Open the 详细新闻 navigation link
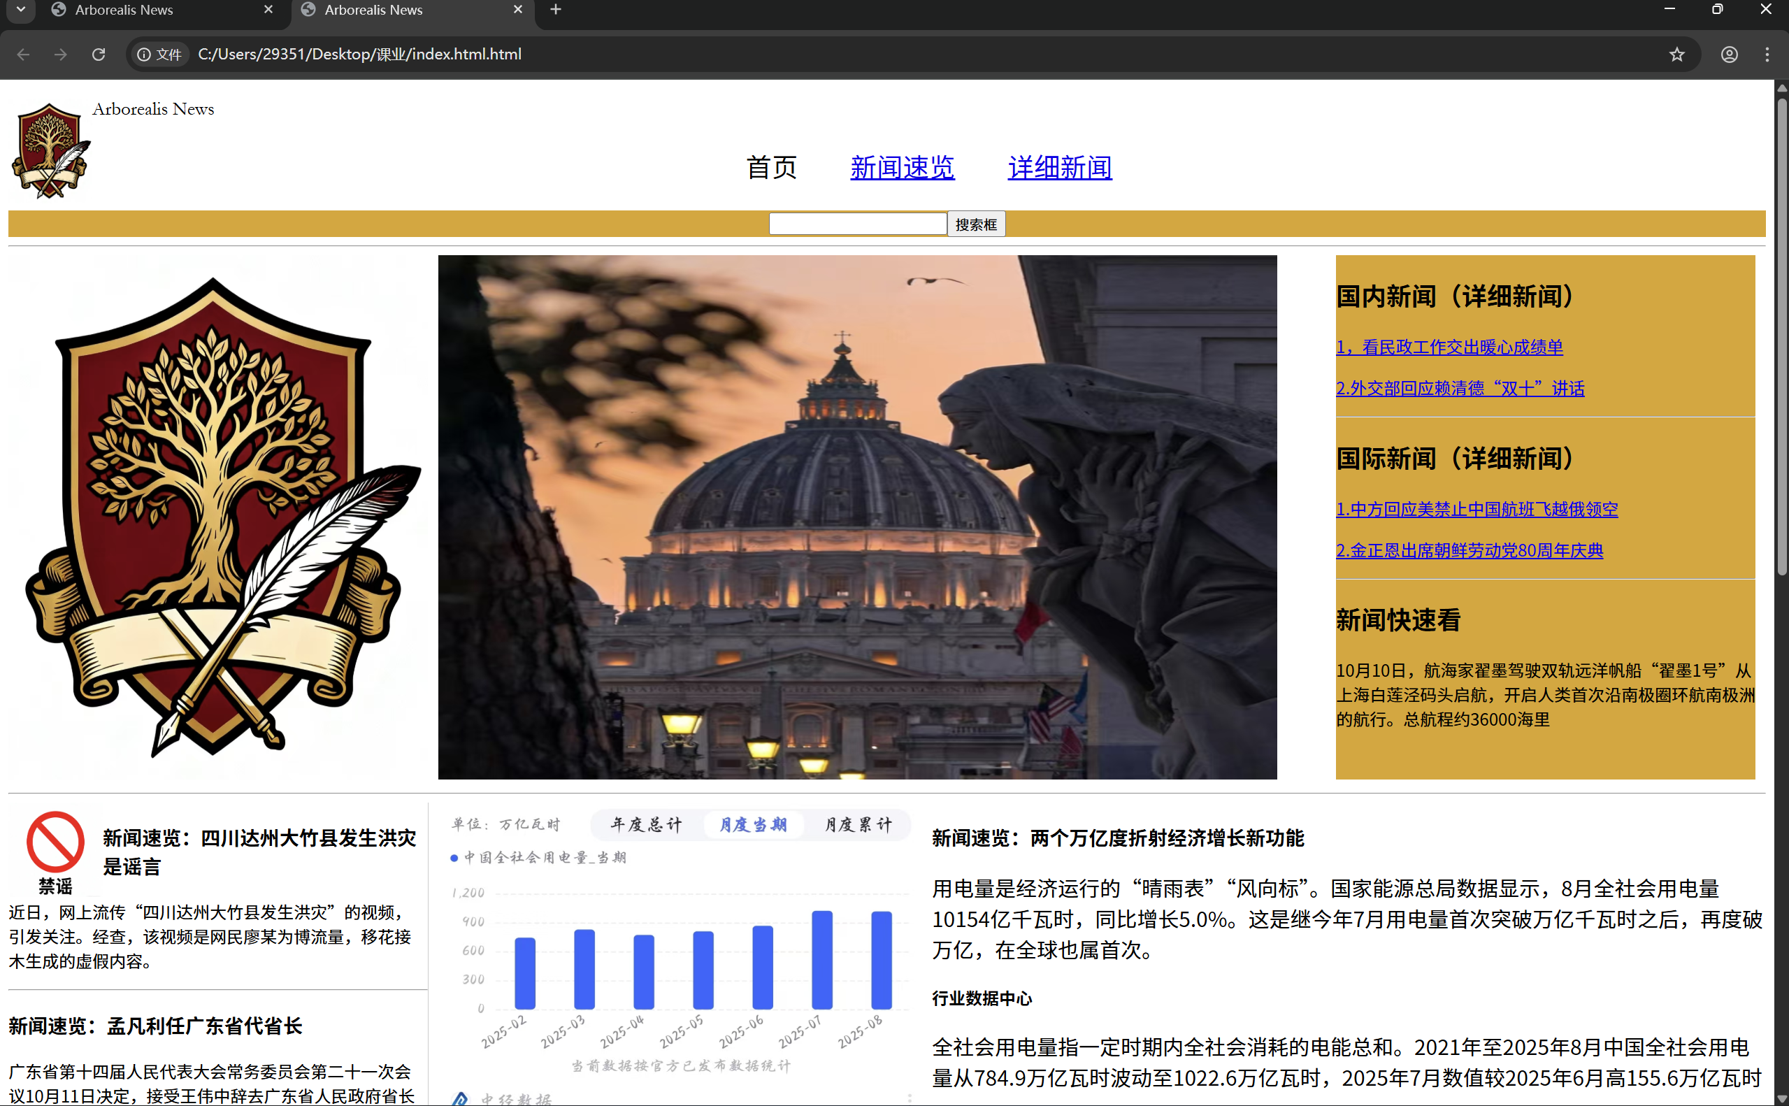The image size is (1789, 1106). 1060,168
